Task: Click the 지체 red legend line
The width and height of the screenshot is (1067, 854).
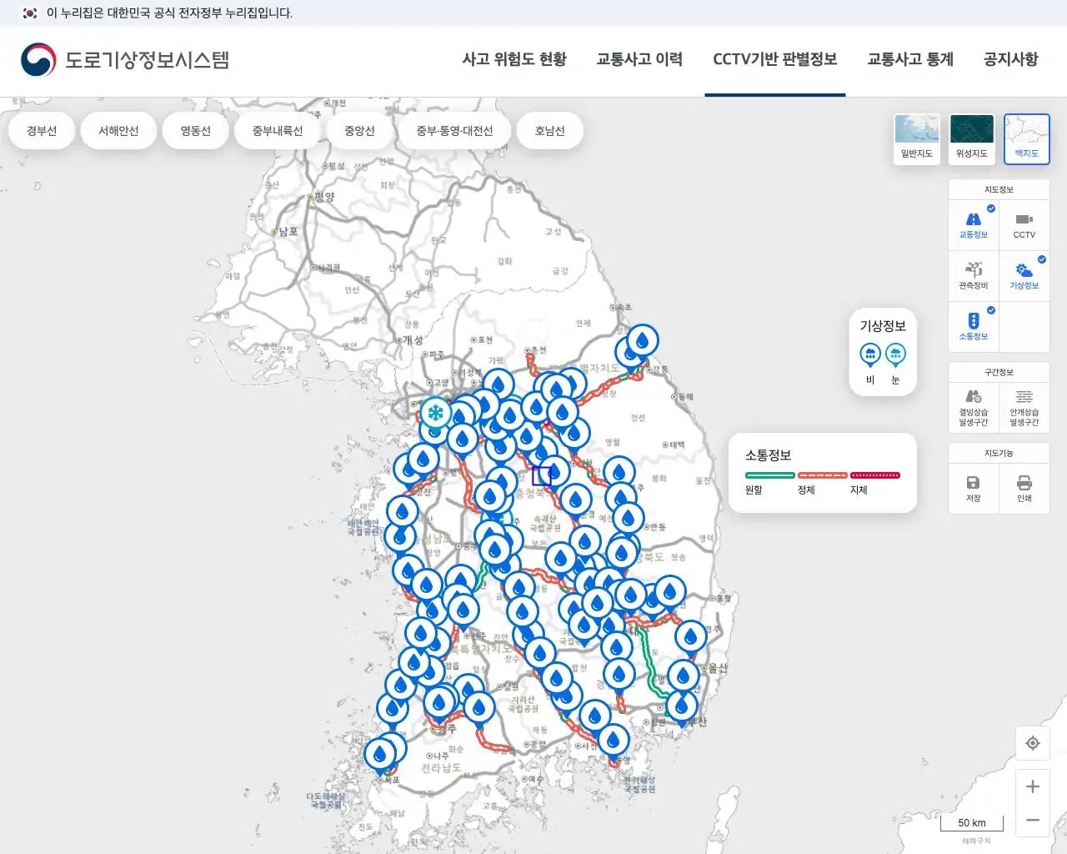Action: [875, 475]
